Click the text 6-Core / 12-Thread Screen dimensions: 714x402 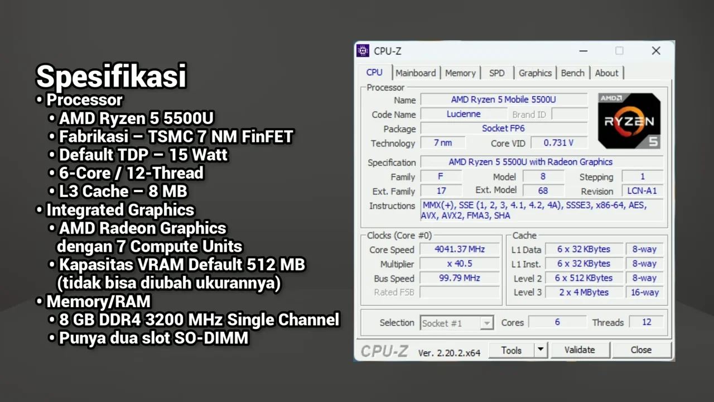[x=131, y=173]
